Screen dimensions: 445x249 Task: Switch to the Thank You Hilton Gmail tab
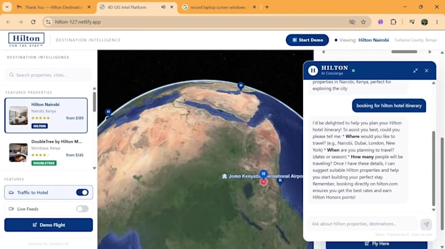tap(54, 7)
